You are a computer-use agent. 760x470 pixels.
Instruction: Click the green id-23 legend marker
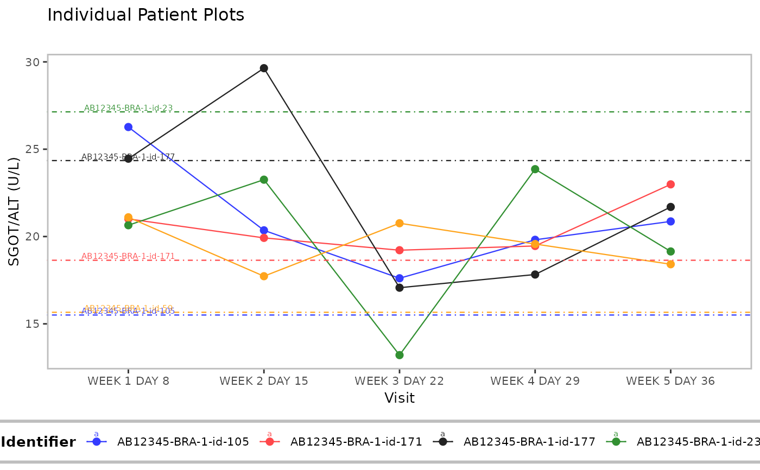pos(616,442)
